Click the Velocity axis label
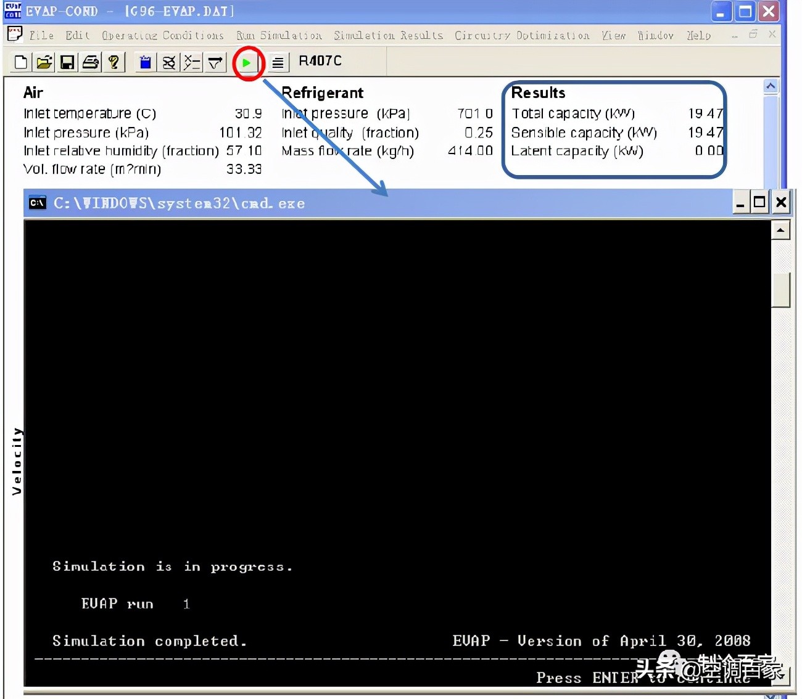Image resolution: width=802 pixels, height=699 pixels. [17, 461]
